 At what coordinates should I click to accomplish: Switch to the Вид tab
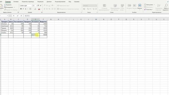tap(70, 2)
